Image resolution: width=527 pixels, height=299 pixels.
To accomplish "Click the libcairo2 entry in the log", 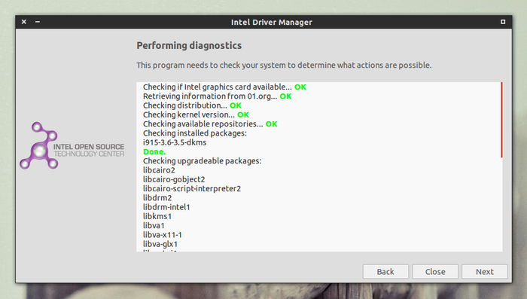I will [159, 170].
